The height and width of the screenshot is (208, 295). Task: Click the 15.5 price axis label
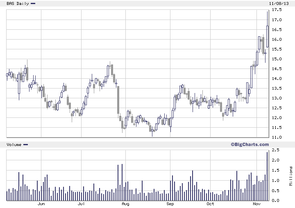pos(277,49)
